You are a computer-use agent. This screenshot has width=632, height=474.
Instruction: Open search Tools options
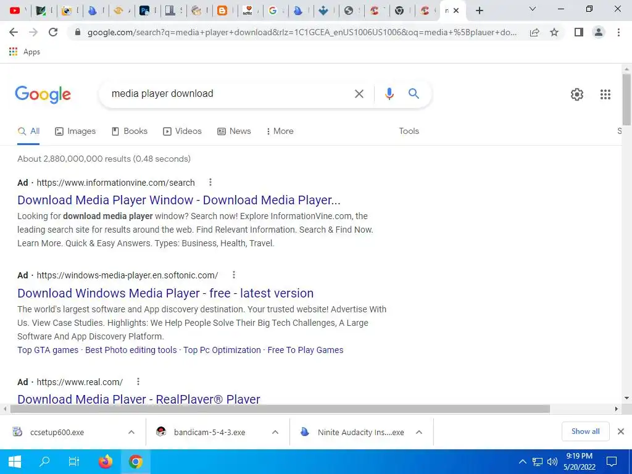pos(409,131)
